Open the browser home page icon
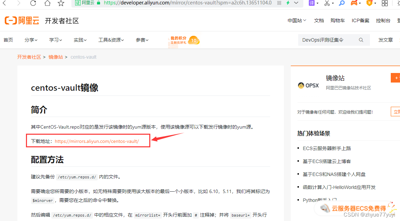 47,3
